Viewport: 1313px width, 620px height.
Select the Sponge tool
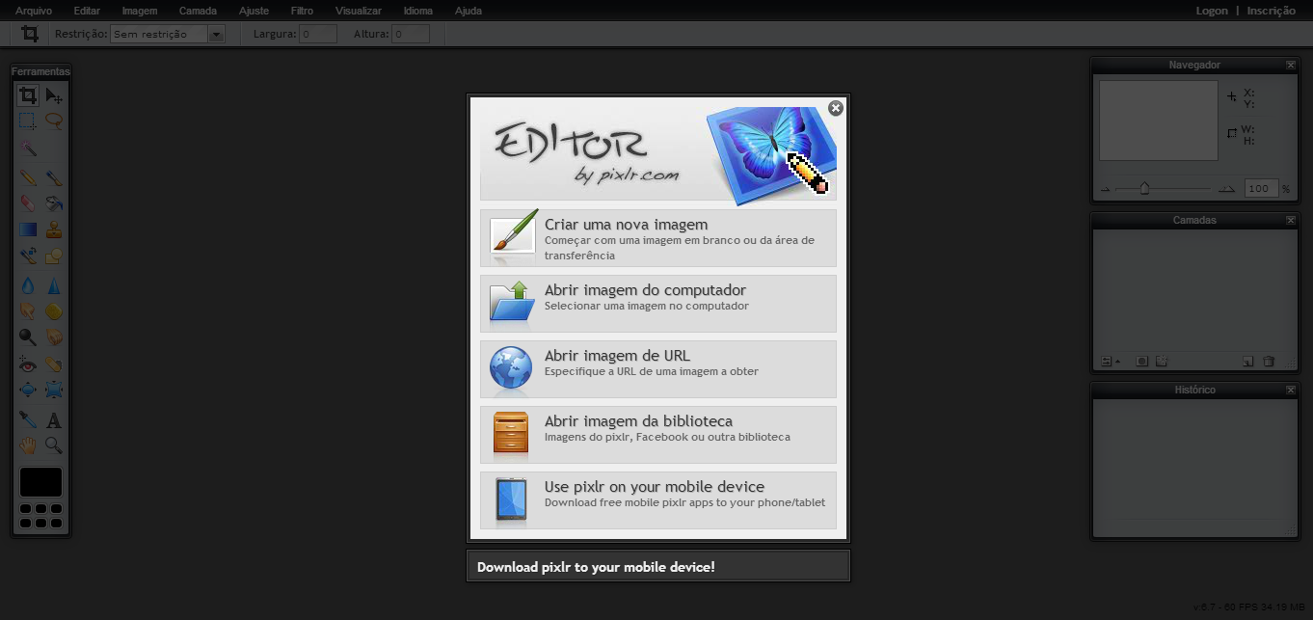click(54, 311)
